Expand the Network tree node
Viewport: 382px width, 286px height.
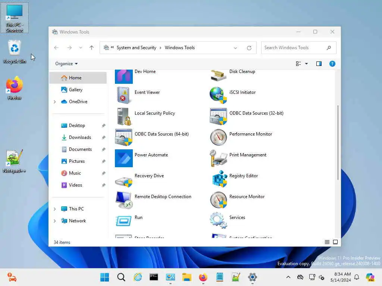point(54,221)
